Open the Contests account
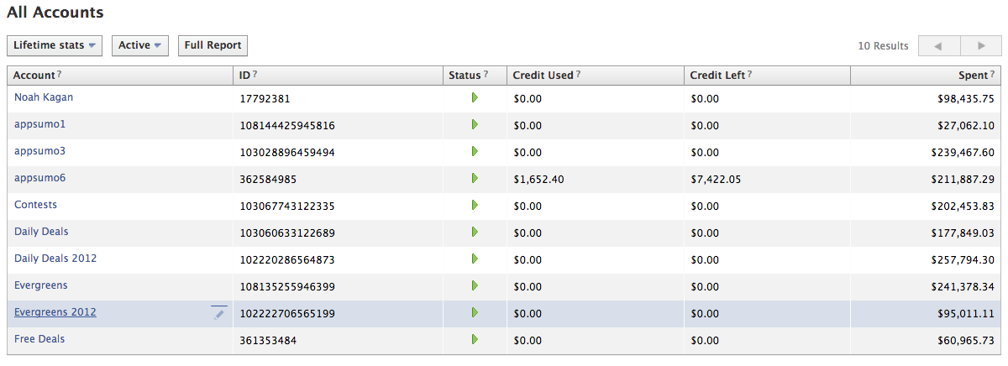Screen dimensions: 1008x366 click(35, 205)
